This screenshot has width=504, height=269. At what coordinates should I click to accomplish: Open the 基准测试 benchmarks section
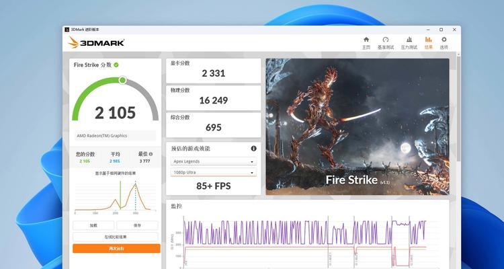(x=386, y=43)
